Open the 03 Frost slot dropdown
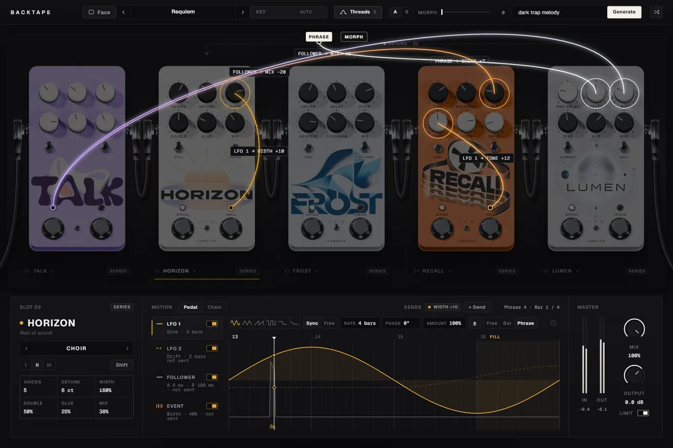 301,271
